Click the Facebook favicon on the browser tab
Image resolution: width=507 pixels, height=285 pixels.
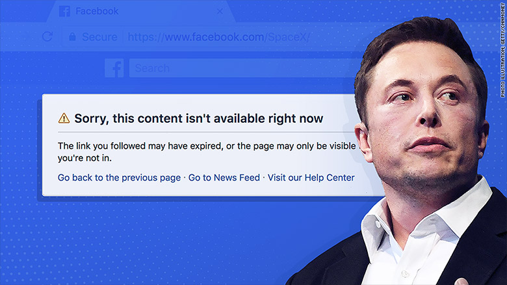pyautogui.click(x=64, y=11)
